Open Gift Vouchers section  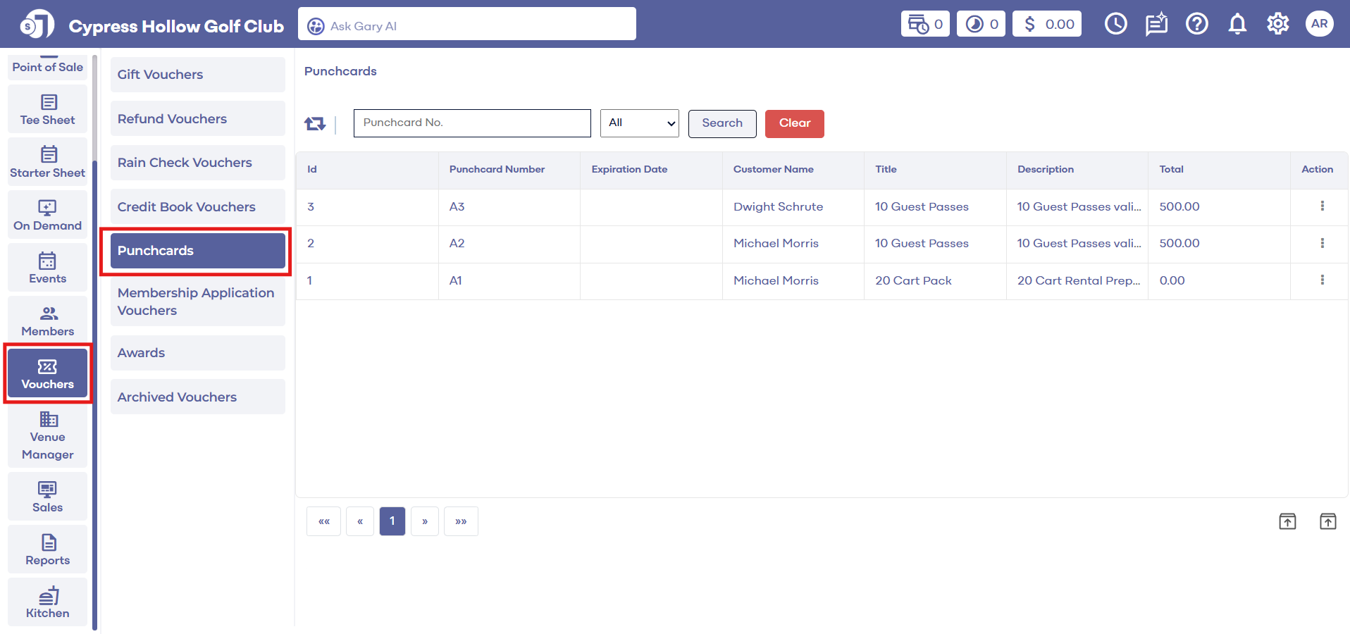[197, 75]
